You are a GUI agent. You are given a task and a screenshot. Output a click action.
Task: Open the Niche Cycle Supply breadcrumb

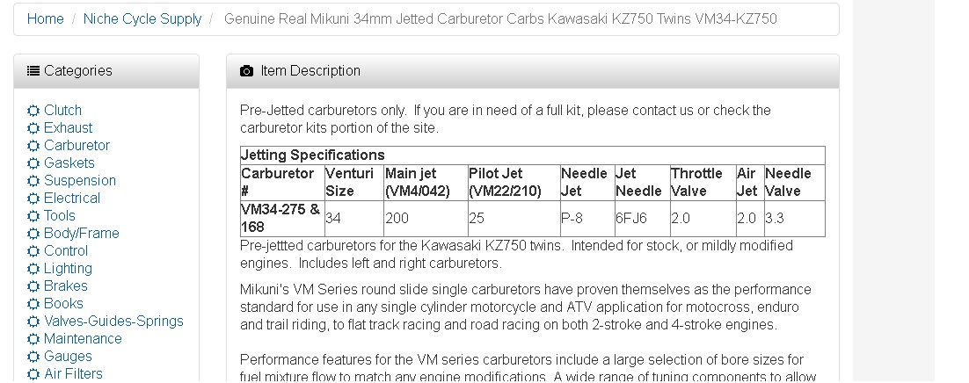click(x=142, y=19)
